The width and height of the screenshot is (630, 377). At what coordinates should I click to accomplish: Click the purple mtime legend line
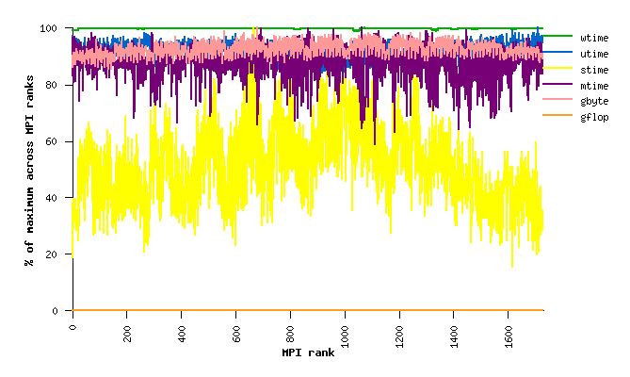point(557,84)
